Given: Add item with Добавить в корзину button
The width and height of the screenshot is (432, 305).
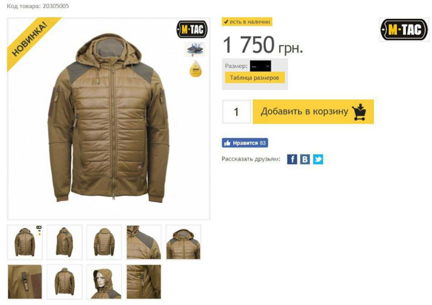Looking at the screenshot, I should (313, 112).
